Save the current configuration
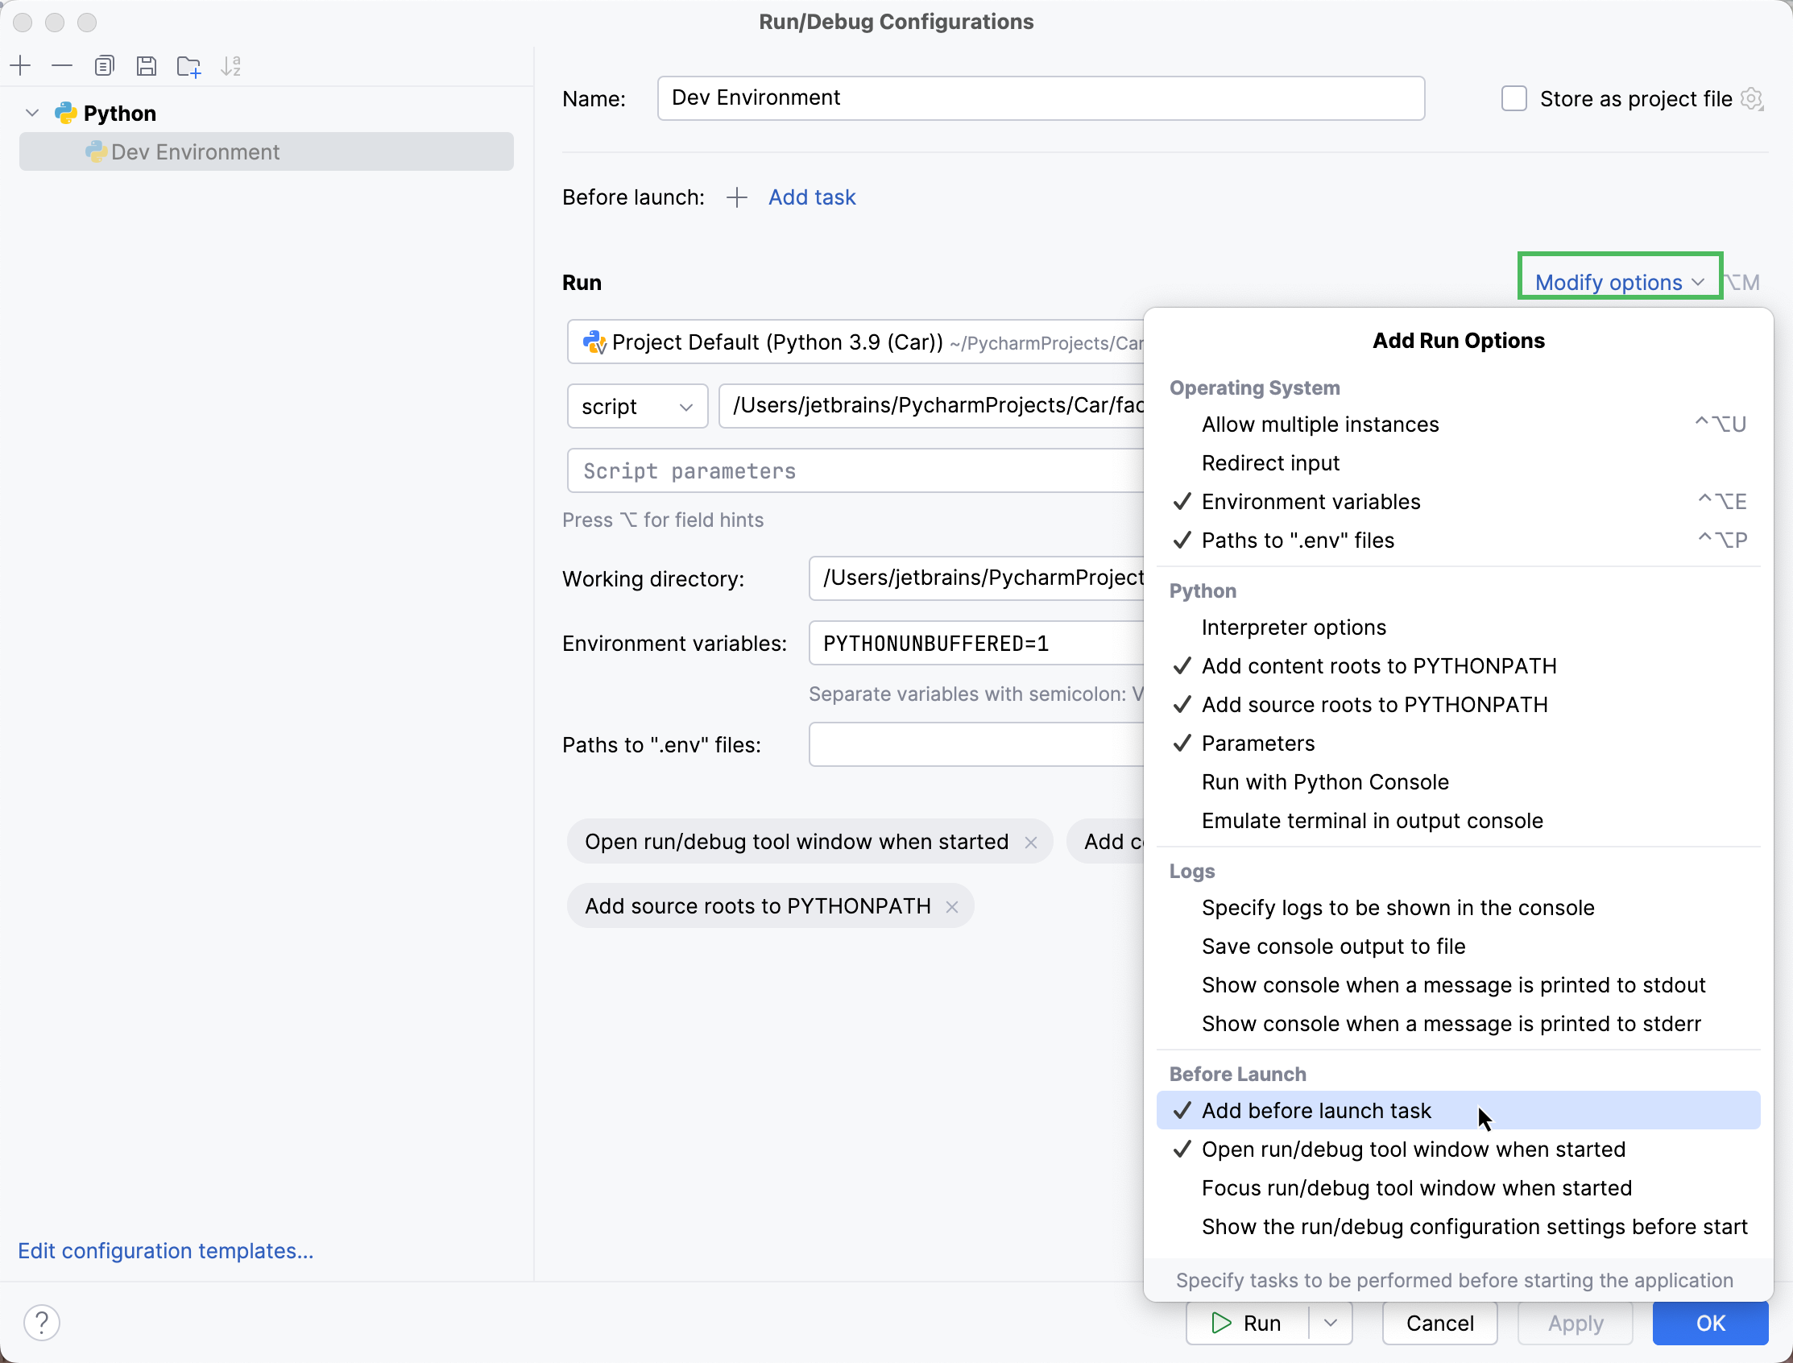Screen dimensions: 1793x1363 [x=147, y=66]
